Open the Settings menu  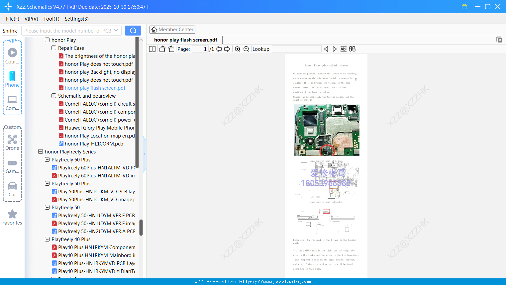[77, 19]
